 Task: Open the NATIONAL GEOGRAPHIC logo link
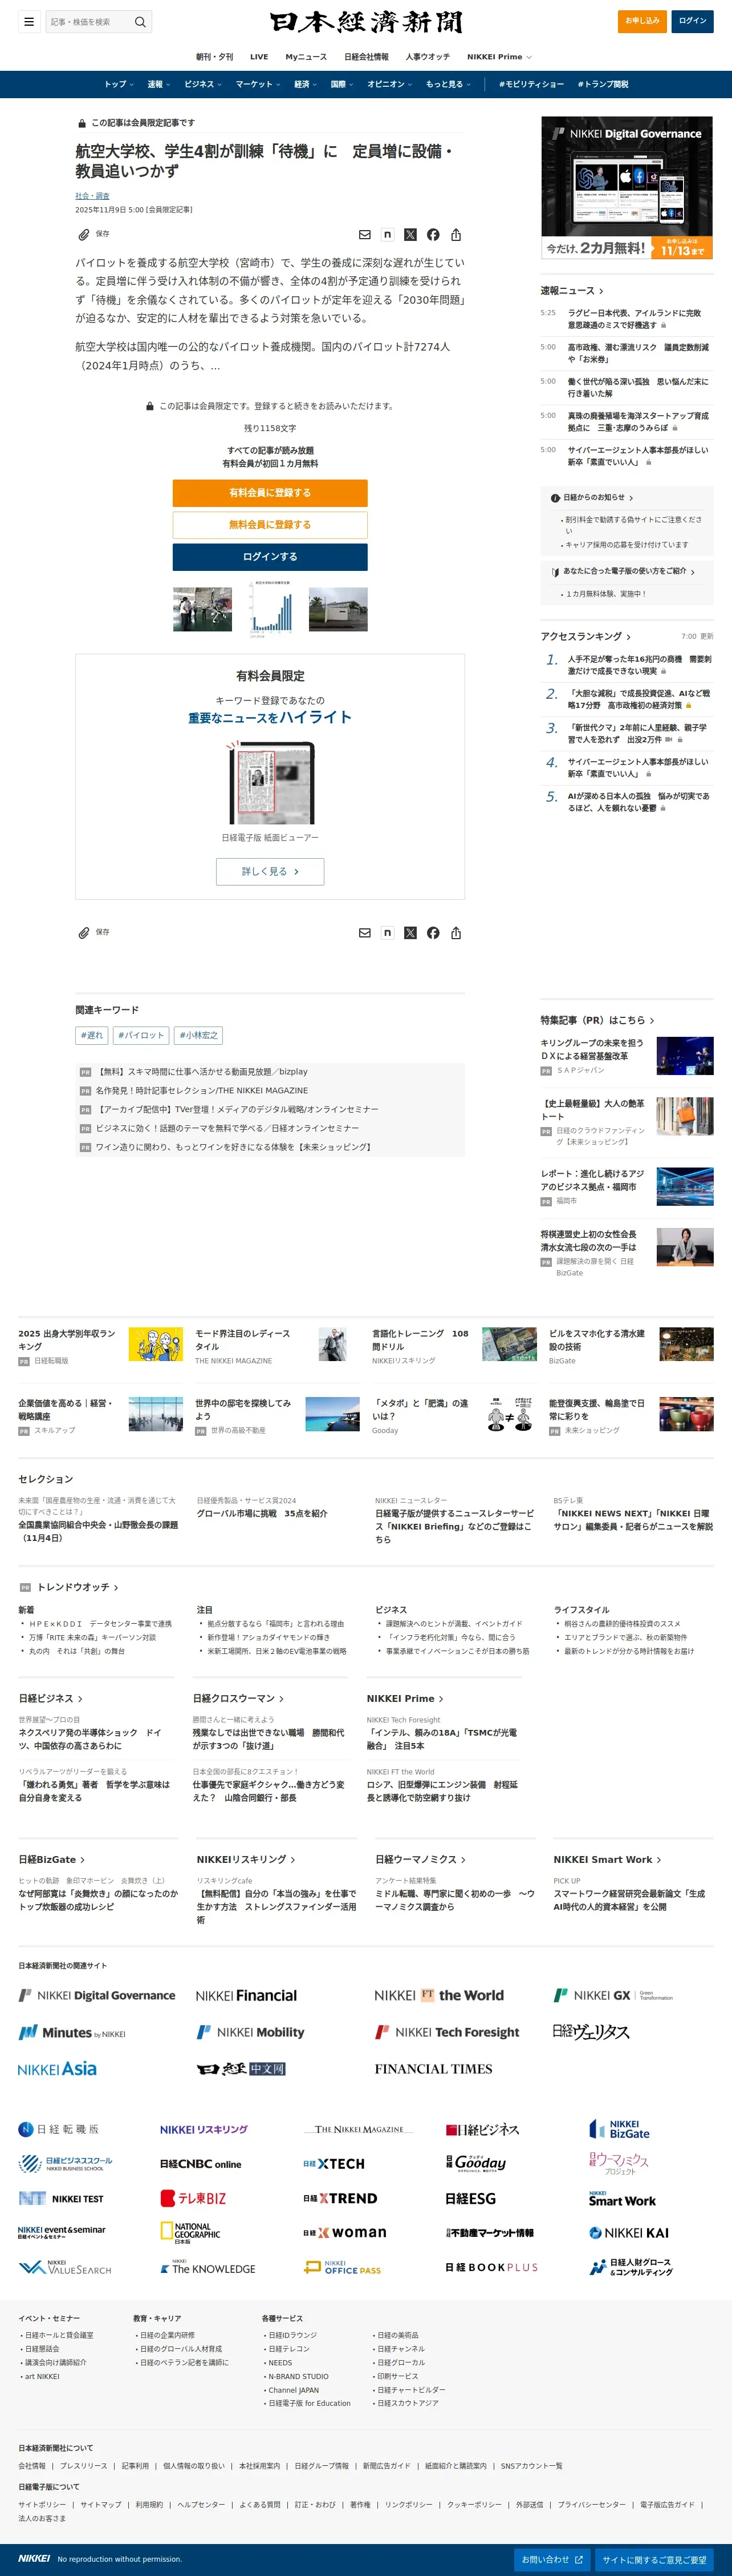[191, 2233]
